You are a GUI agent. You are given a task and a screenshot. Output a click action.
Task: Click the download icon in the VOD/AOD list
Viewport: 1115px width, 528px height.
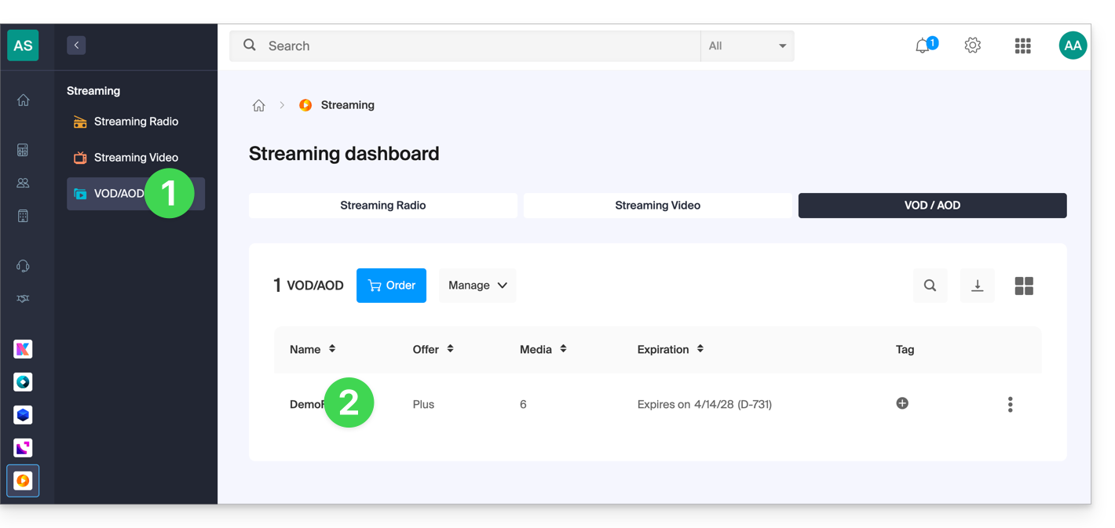[977, 286]
